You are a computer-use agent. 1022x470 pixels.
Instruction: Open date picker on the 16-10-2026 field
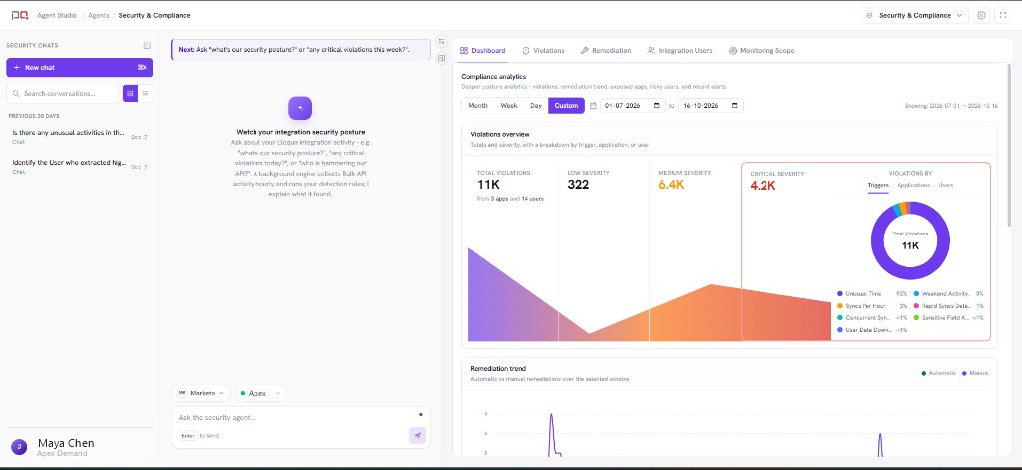735,106
